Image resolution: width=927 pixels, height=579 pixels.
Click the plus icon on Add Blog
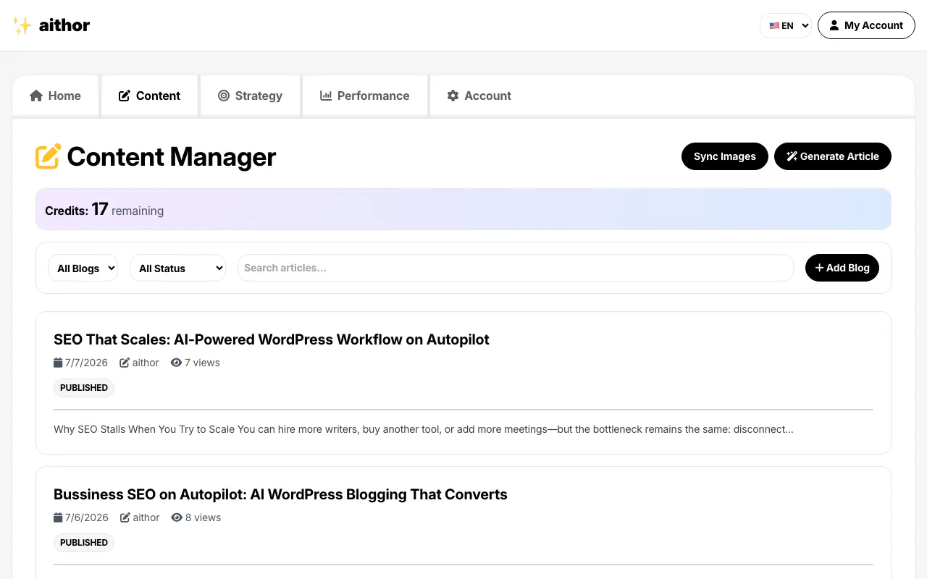819,268
